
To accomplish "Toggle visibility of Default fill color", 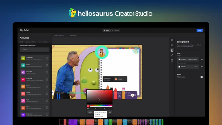I will point(202,67).
